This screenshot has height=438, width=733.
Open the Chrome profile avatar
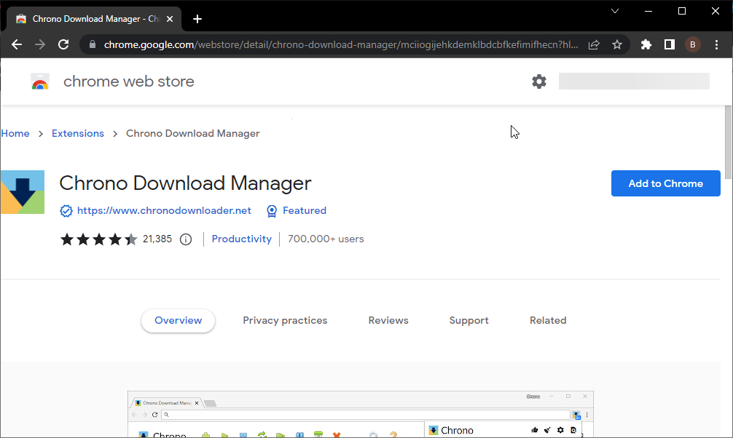(x=692, y=44)
